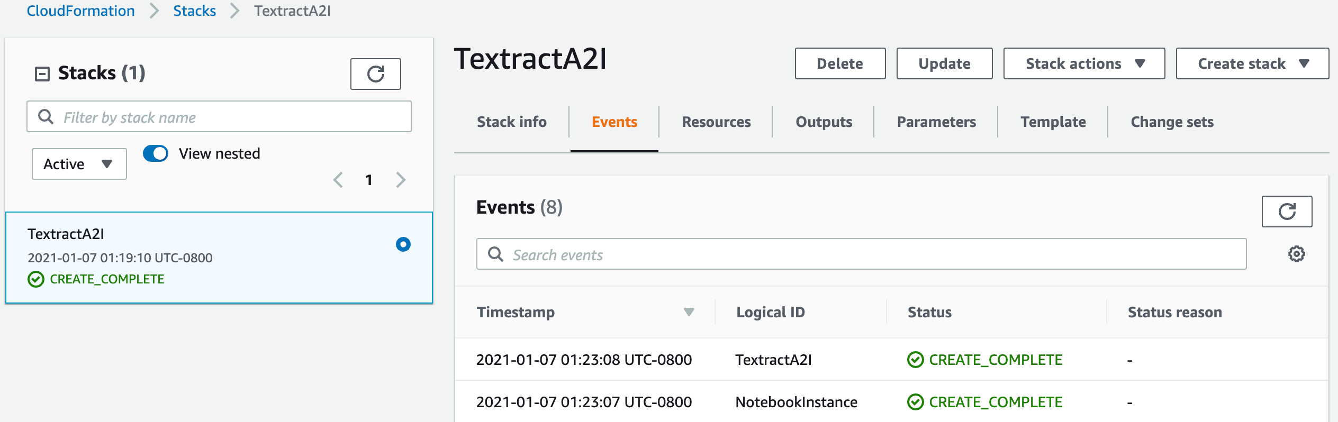Open events table settings gear
Screen dimensions: 1338x422
click(1296, 254)
